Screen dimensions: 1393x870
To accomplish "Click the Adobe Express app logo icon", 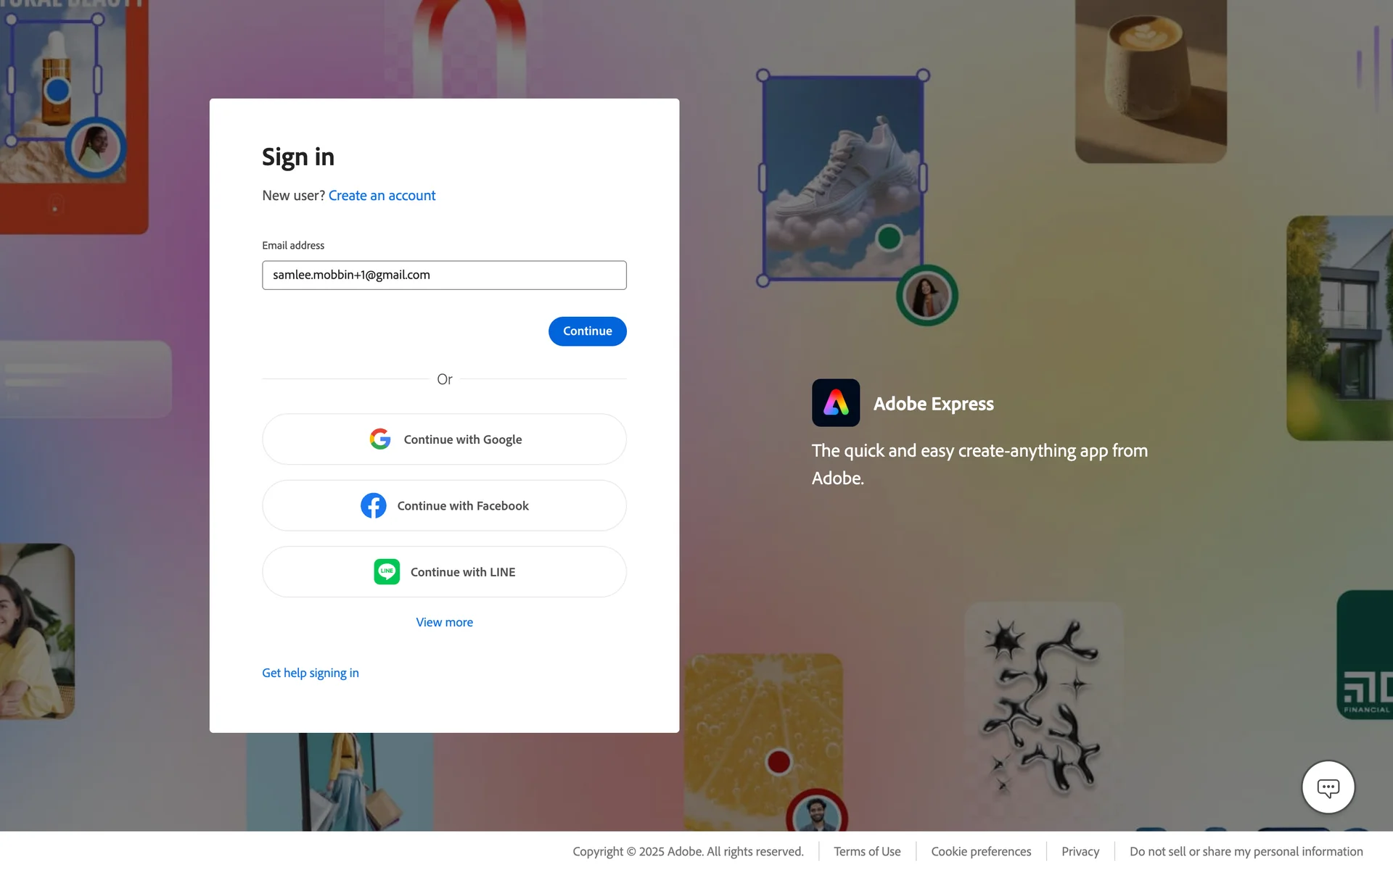I will coord(835,402).
